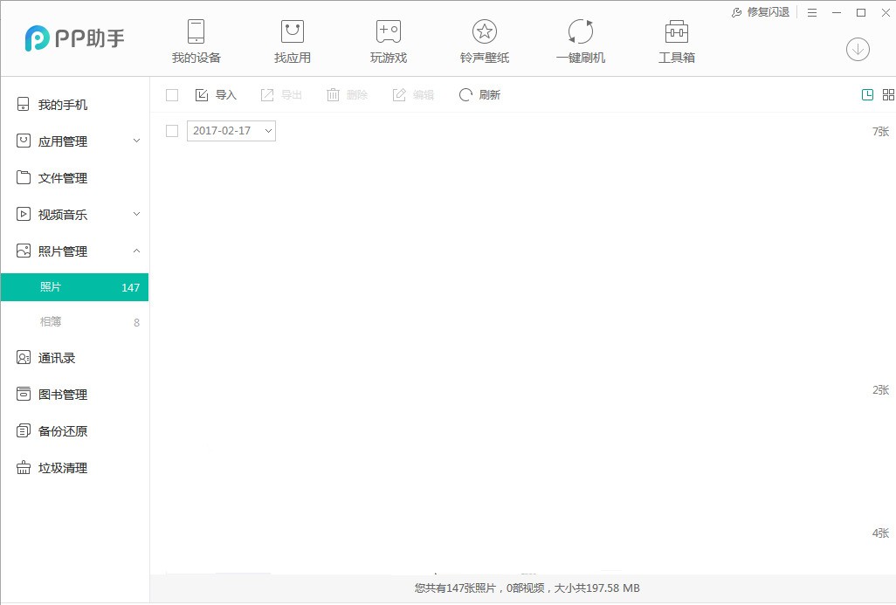
Task: Minimize the PP助手 window
Action: (x=837, y=12)
